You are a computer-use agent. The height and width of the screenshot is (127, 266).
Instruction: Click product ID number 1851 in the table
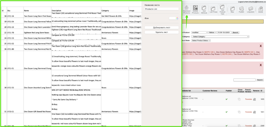click(262, 112)
